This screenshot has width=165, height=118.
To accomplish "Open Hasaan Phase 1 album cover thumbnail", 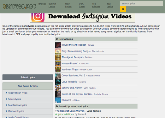I will pyautogui.click(x=58, y=64).
